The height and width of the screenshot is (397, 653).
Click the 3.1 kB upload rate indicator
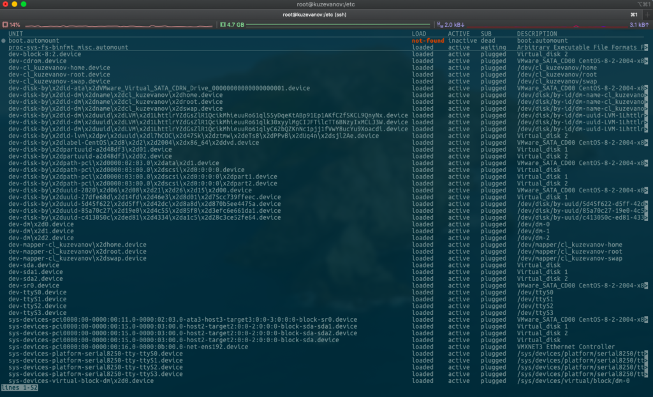click(639, 25)
